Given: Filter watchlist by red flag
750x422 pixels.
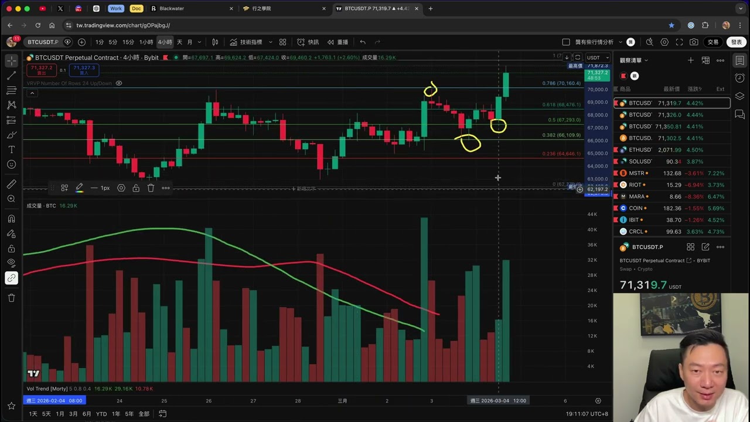Looking at the screenshot, I should pos(623,76).
